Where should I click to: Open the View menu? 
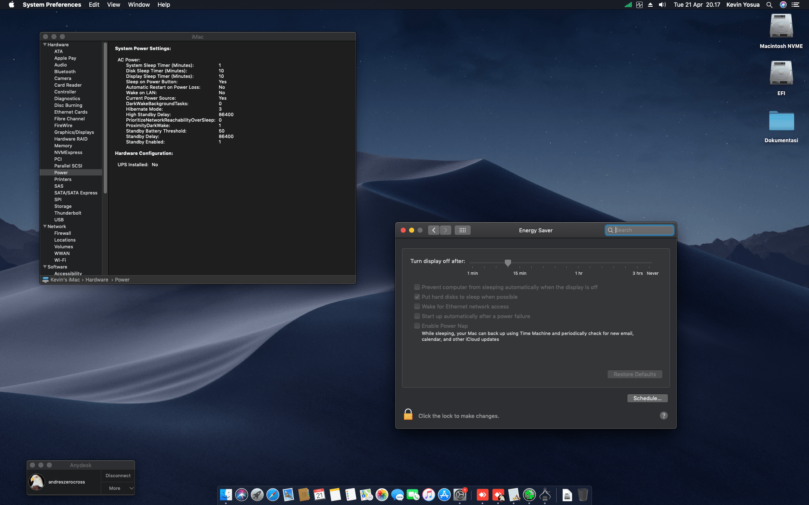113,5
